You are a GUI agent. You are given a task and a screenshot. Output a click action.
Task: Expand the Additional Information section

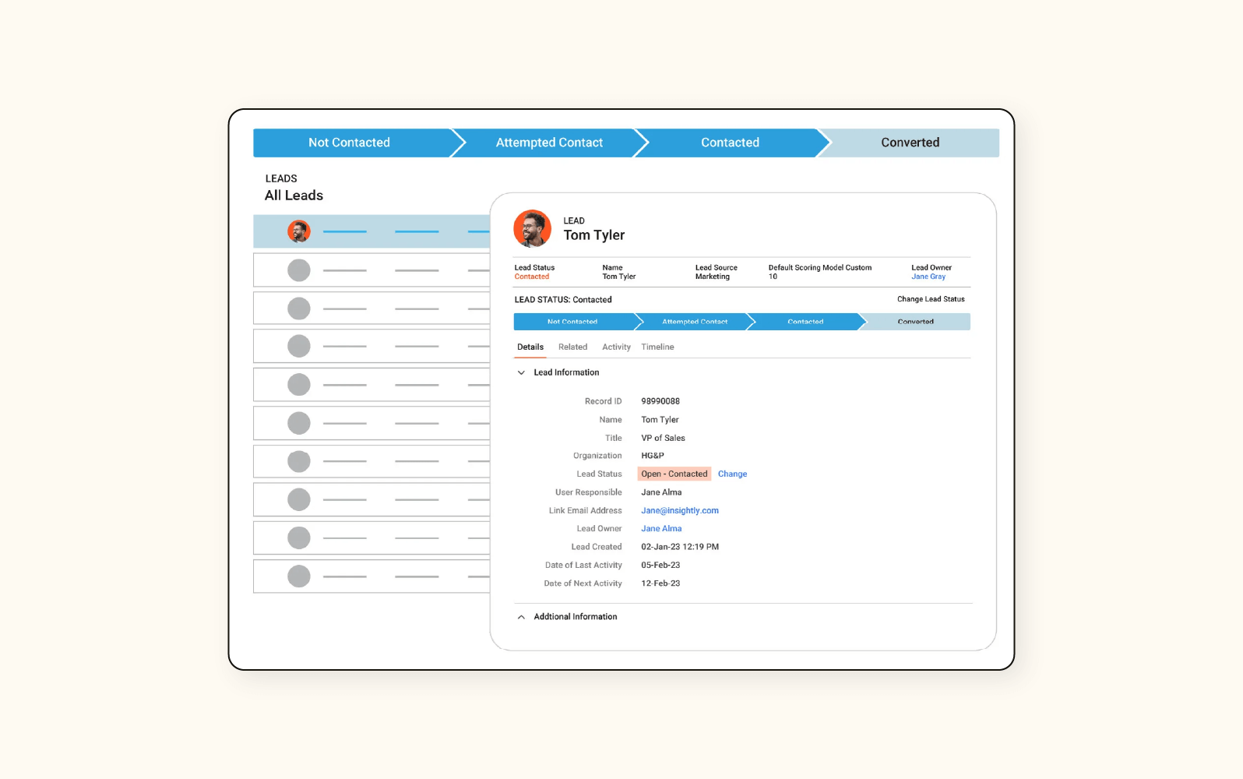pos(521,617)
